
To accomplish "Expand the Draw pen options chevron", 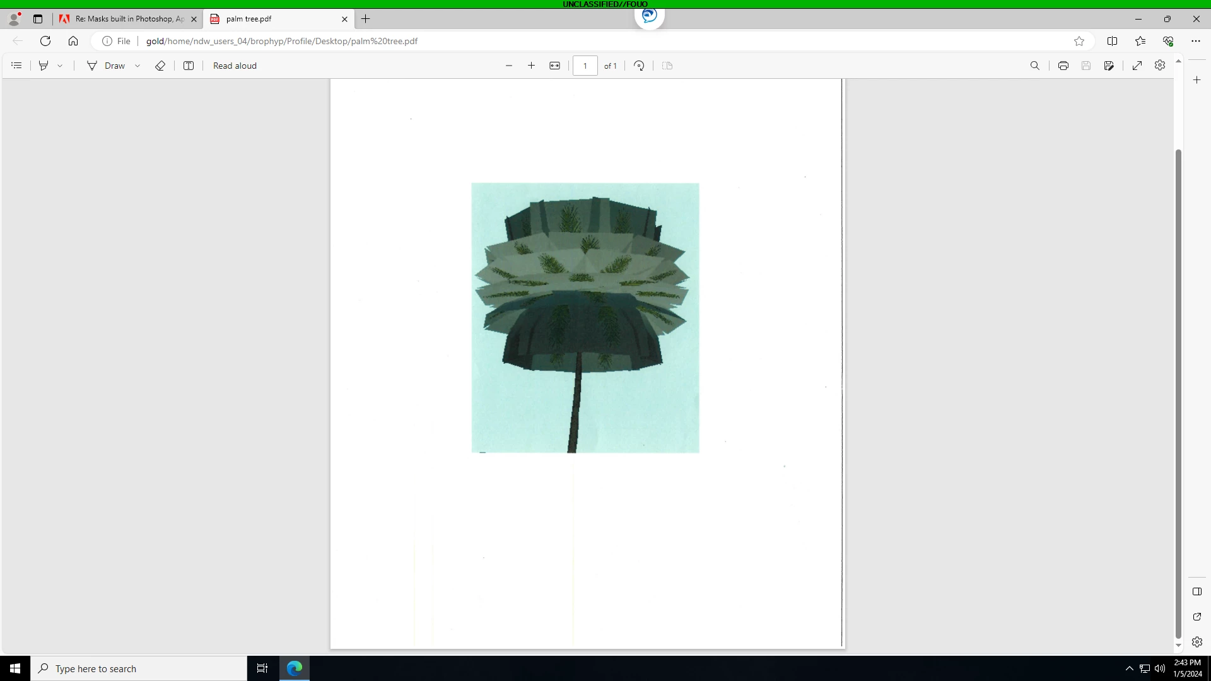I will pos(137,66).
